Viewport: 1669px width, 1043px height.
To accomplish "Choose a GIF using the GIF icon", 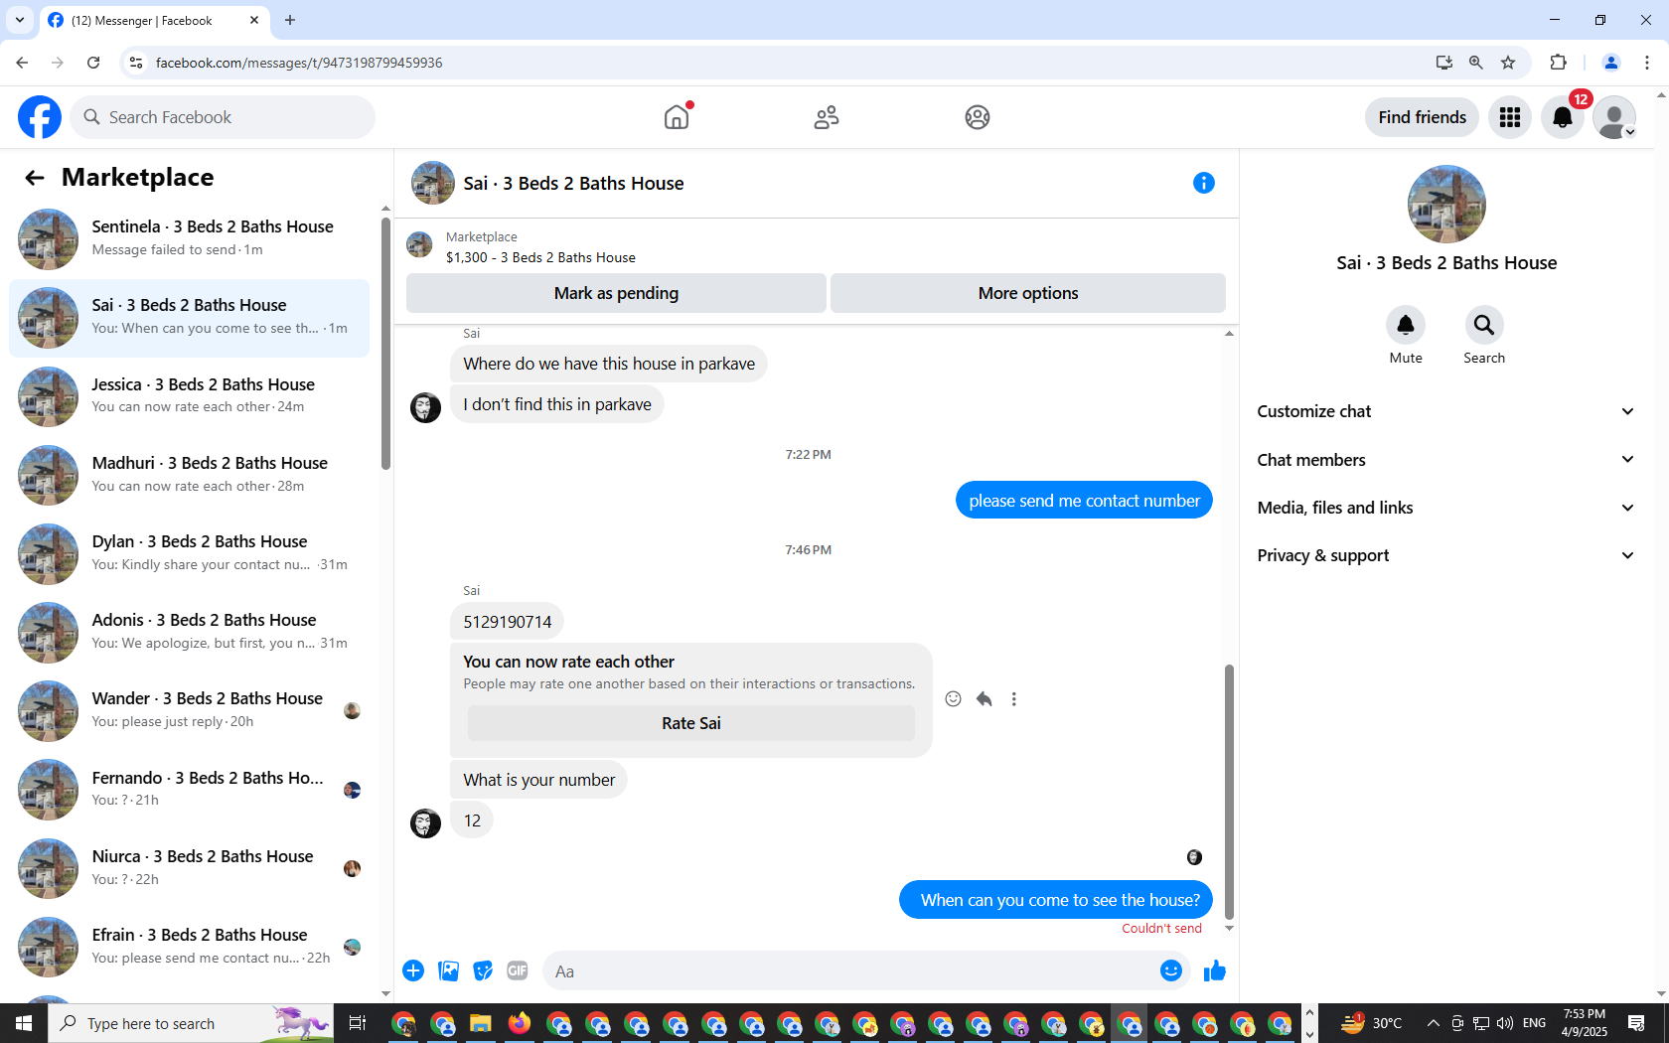I will click(x=518, y=970).
